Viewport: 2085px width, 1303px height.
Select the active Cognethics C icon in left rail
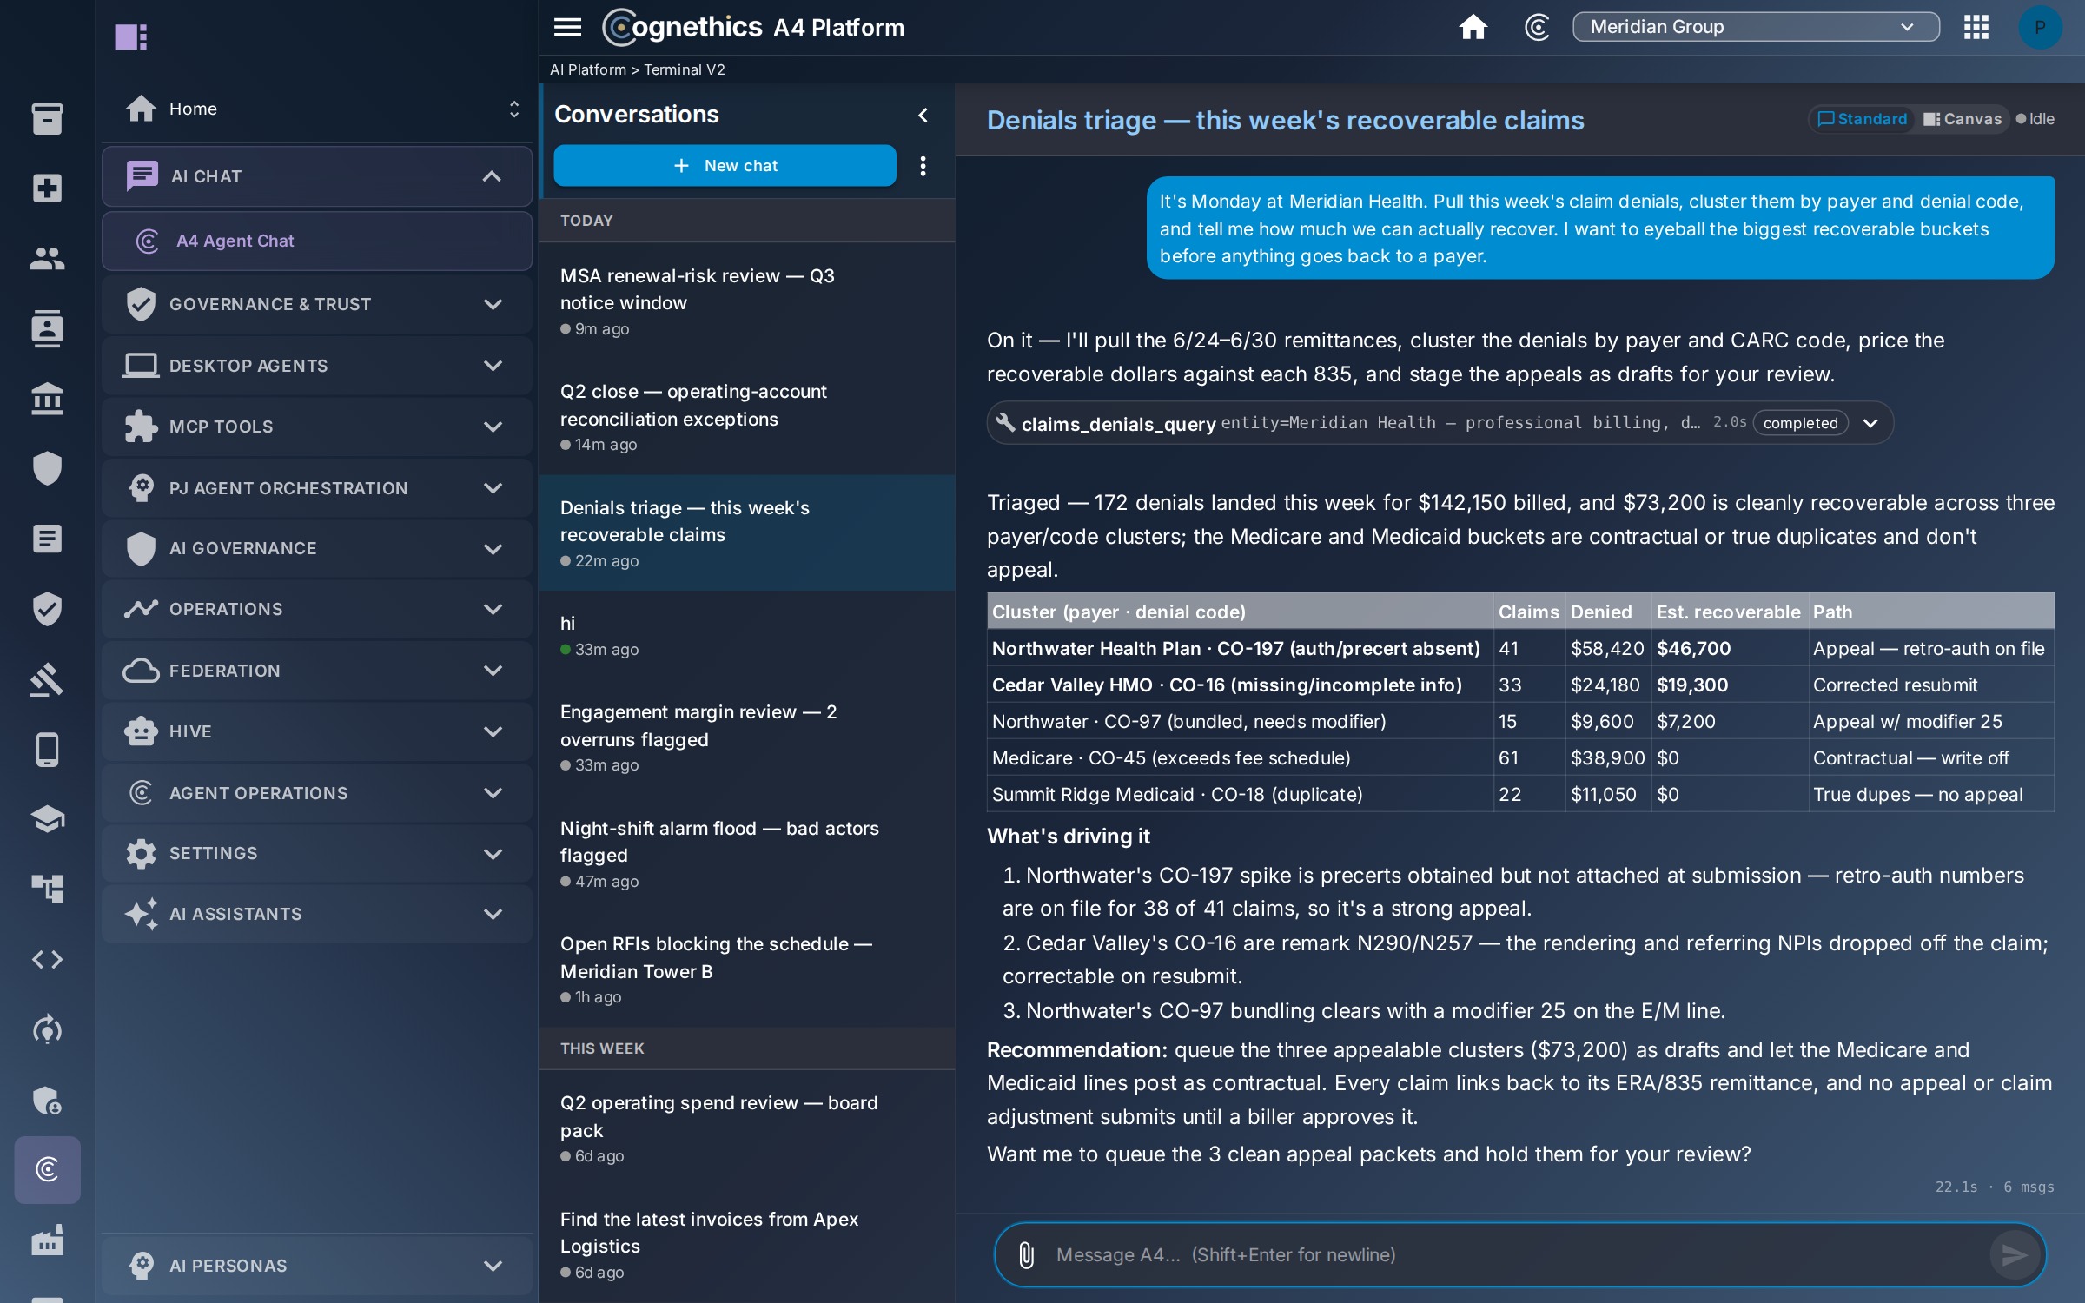[x=47, y=1169]
